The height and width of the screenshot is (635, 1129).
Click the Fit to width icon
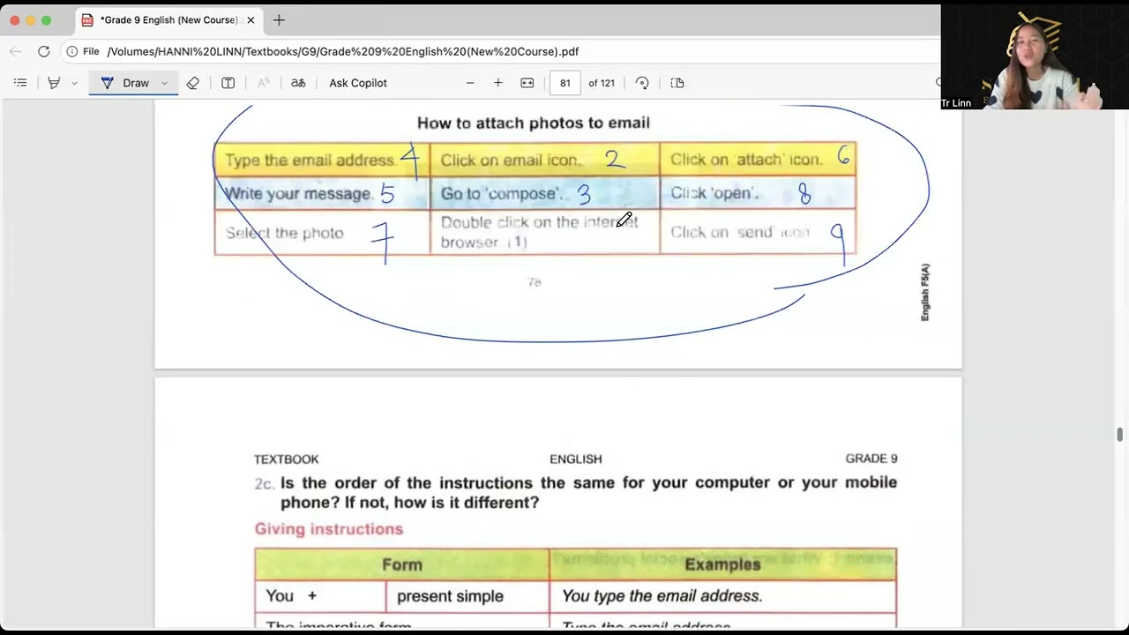(x=527, y=83)
